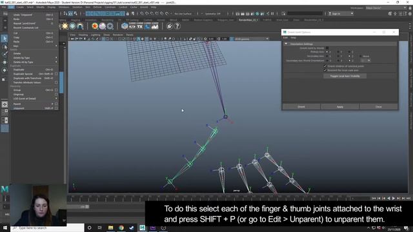Click the plug-in shelf icon
This screenshot has width=413, height=232.
click(170, 26)
